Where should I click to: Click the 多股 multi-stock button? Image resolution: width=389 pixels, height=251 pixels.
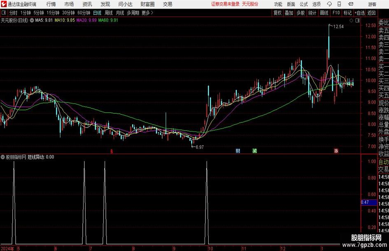[300, 13]
